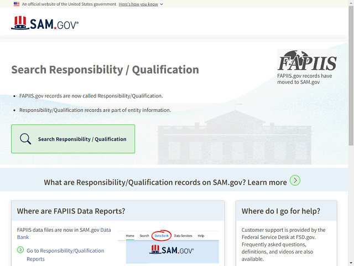Image resolution: width=354 pixels, height=266 pixels.
Task: Click the bullet 'FAPIIS.gov records are now called Responsibility/Qualification'
Action: click(x=91, y=96)
